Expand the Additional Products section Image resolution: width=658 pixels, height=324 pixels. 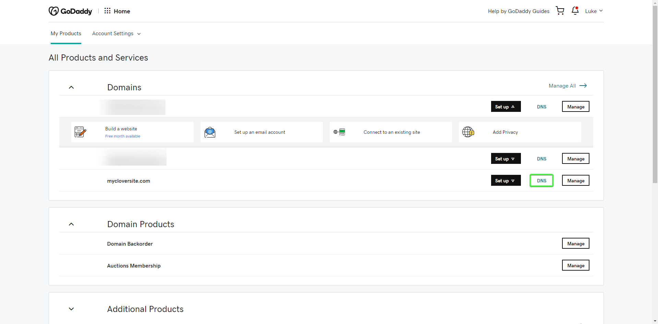click(71, 309)
